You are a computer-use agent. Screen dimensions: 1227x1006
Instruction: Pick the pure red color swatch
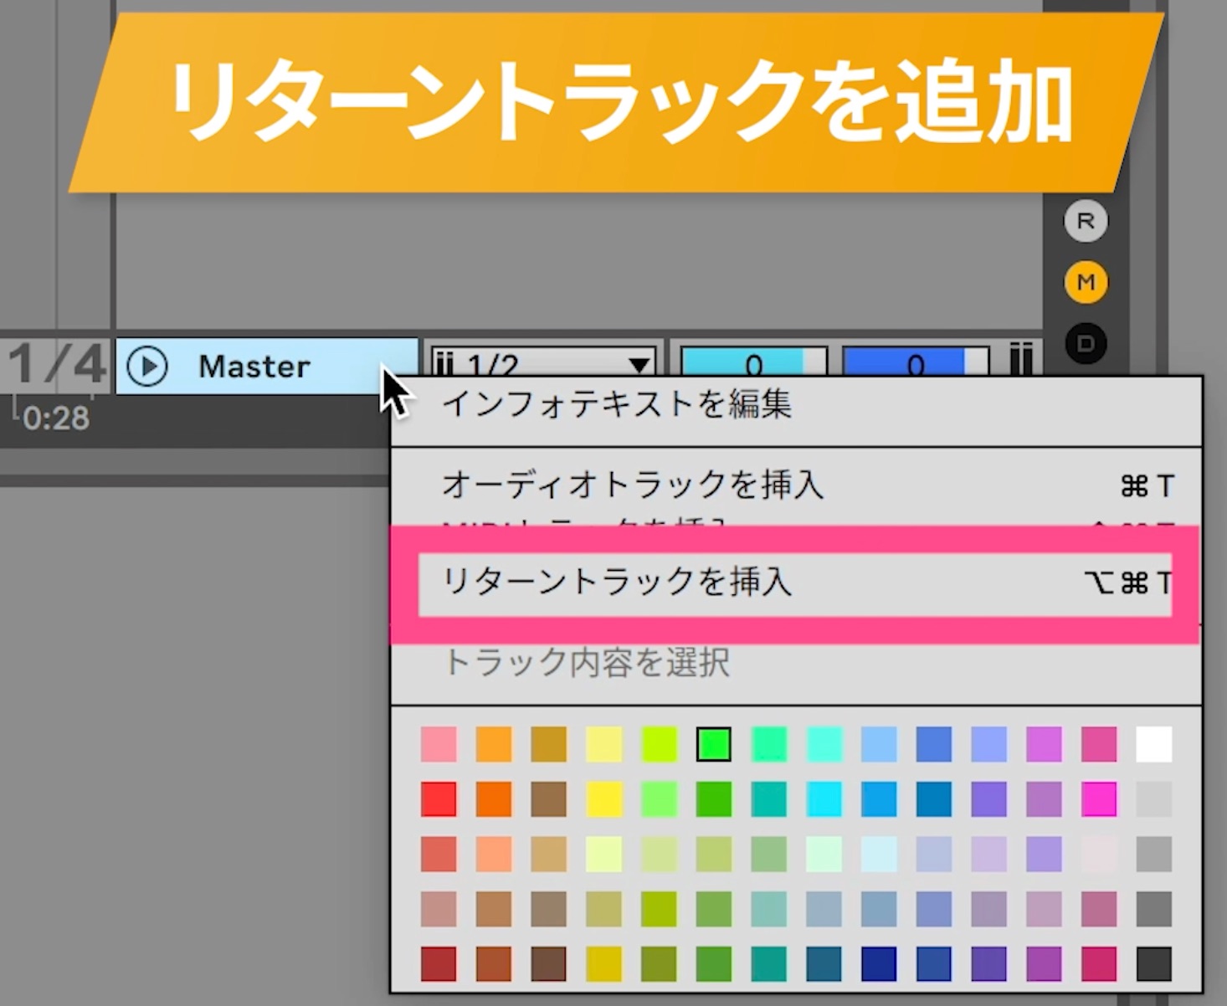(x=439, y=799)
